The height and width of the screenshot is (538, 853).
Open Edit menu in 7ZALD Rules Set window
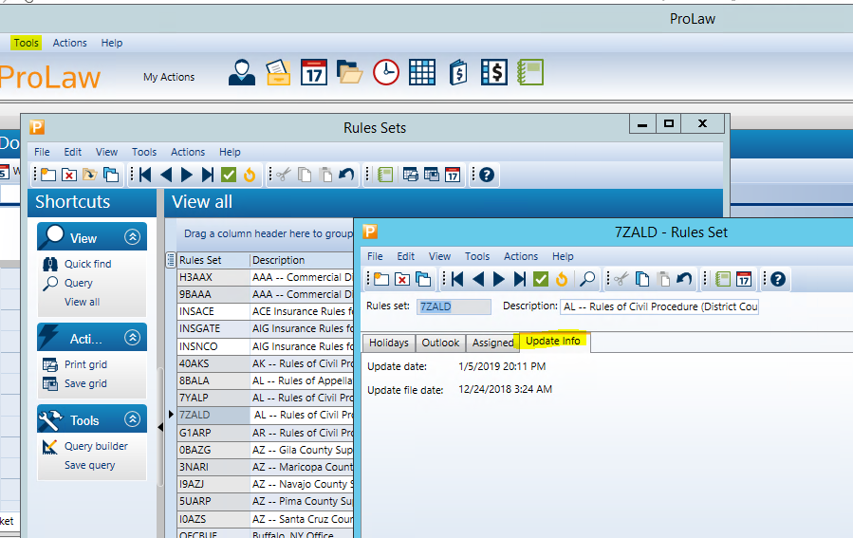pyautogui.click(x=405, y=256)
